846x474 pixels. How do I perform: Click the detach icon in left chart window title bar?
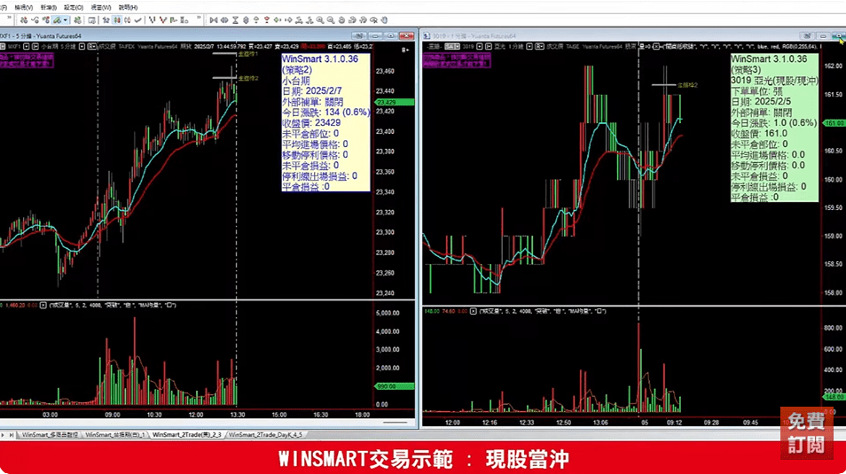point(359,35)
